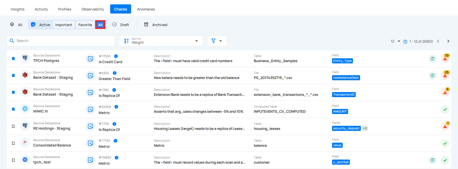This screenshot has height=169, width=458.
Task: Open the page size 12 dropdown
Action: click(x=395, y=41)
